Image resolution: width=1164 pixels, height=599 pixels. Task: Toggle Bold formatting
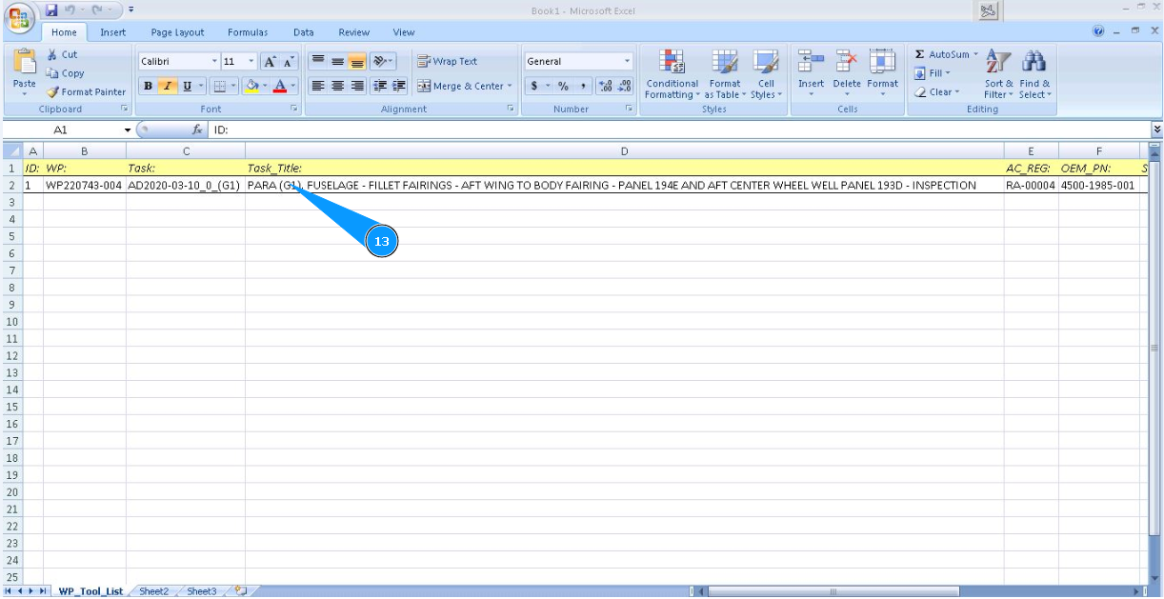point(149,86)
